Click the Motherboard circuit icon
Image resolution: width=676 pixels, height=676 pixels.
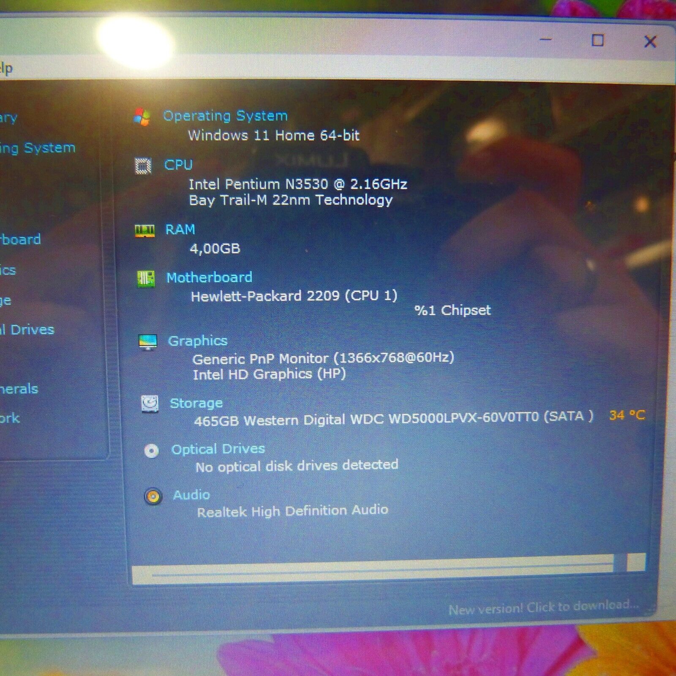coord(146,278)
